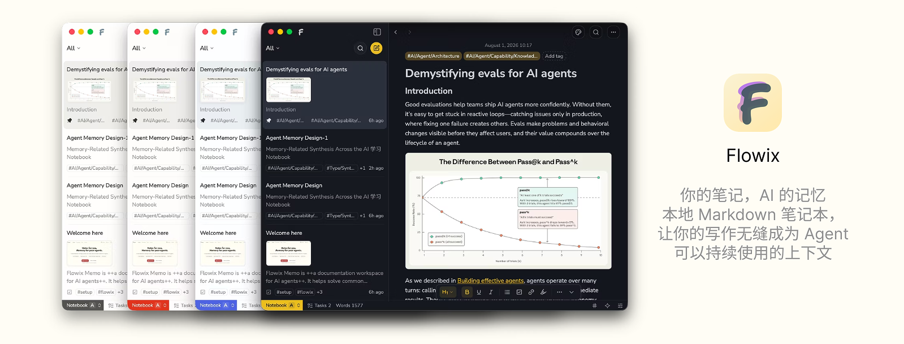The width and height of the screenshot is (904, 344).
Task: Collapse the floating toolbar with its chevron
Action: pos(572,292)
